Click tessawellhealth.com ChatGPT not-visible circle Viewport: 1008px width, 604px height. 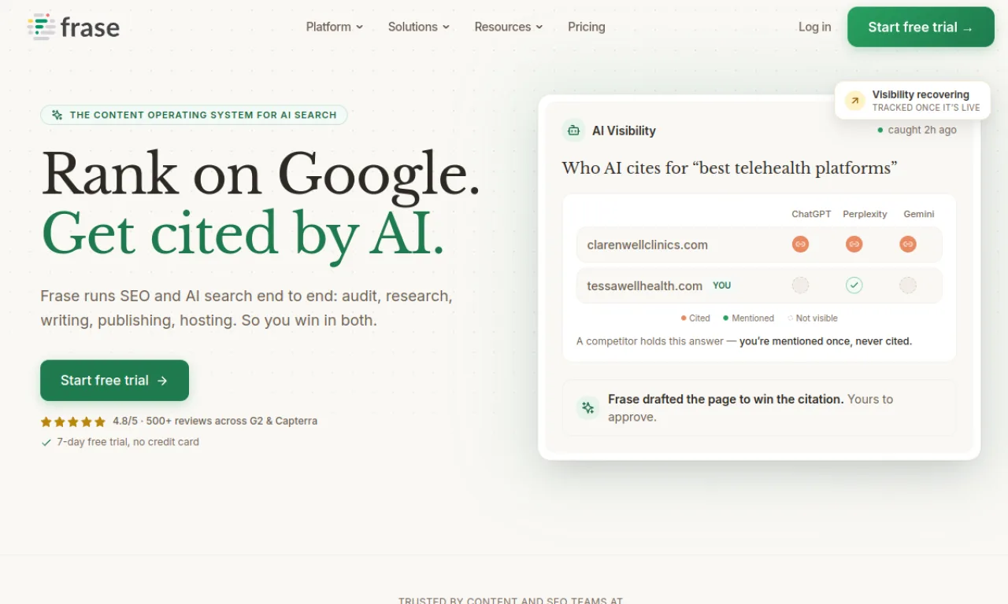(800, 285)
